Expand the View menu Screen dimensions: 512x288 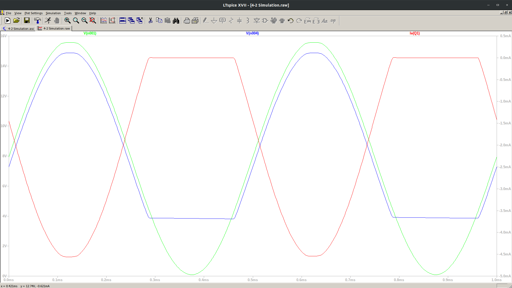18,13
